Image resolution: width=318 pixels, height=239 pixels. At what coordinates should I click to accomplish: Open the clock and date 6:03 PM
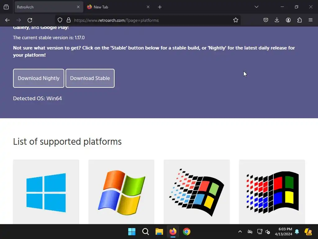pyautogui.click(x=284, y=232)
